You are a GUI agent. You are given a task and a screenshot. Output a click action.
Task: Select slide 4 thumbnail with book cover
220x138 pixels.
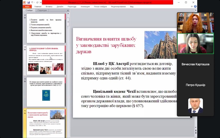pos(46,92)
